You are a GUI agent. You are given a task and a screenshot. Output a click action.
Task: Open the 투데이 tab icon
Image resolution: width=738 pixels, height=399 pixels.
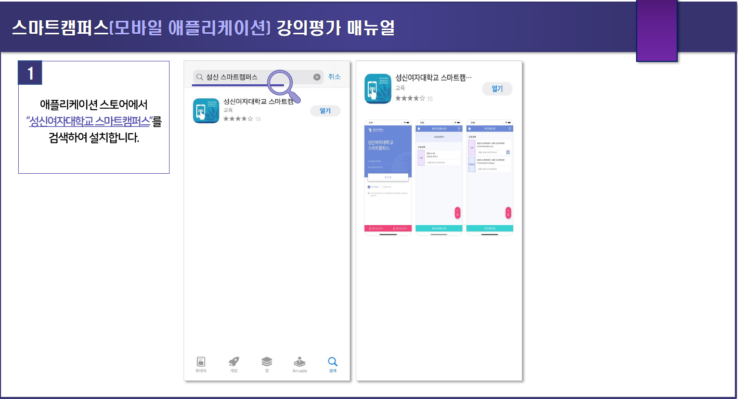pyautogui.click(x=201, y=362)
